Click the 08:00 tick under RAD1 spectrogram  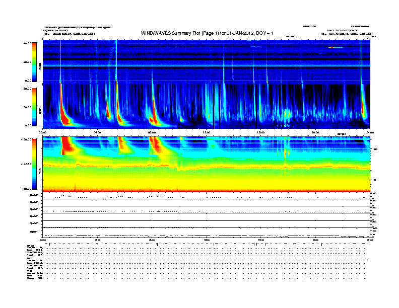152,132
